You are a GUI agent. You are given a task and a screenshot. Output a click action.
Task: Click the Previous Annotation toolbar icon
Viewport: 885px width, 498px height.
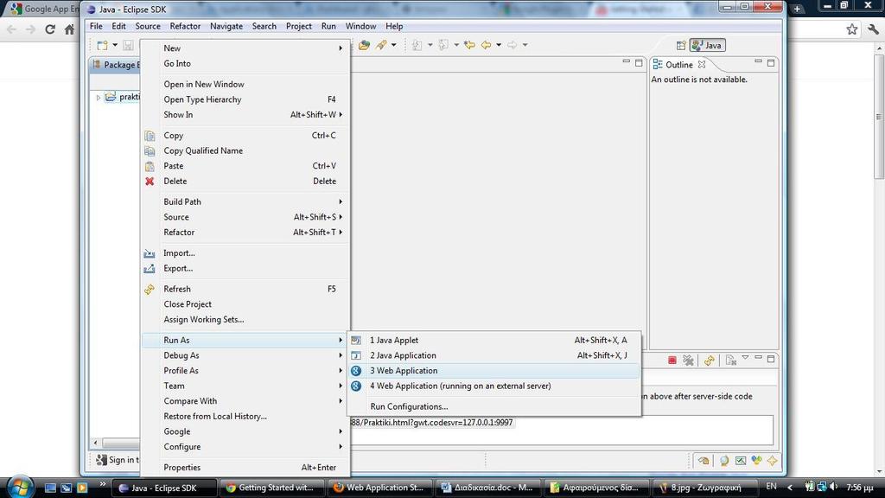pos(443,45)
